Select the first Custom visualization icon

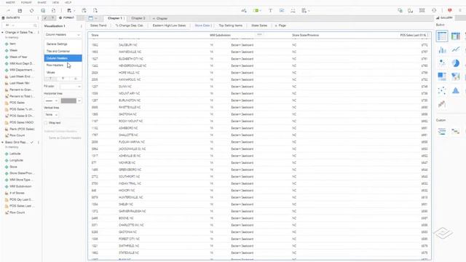click(x=442, y=131)
